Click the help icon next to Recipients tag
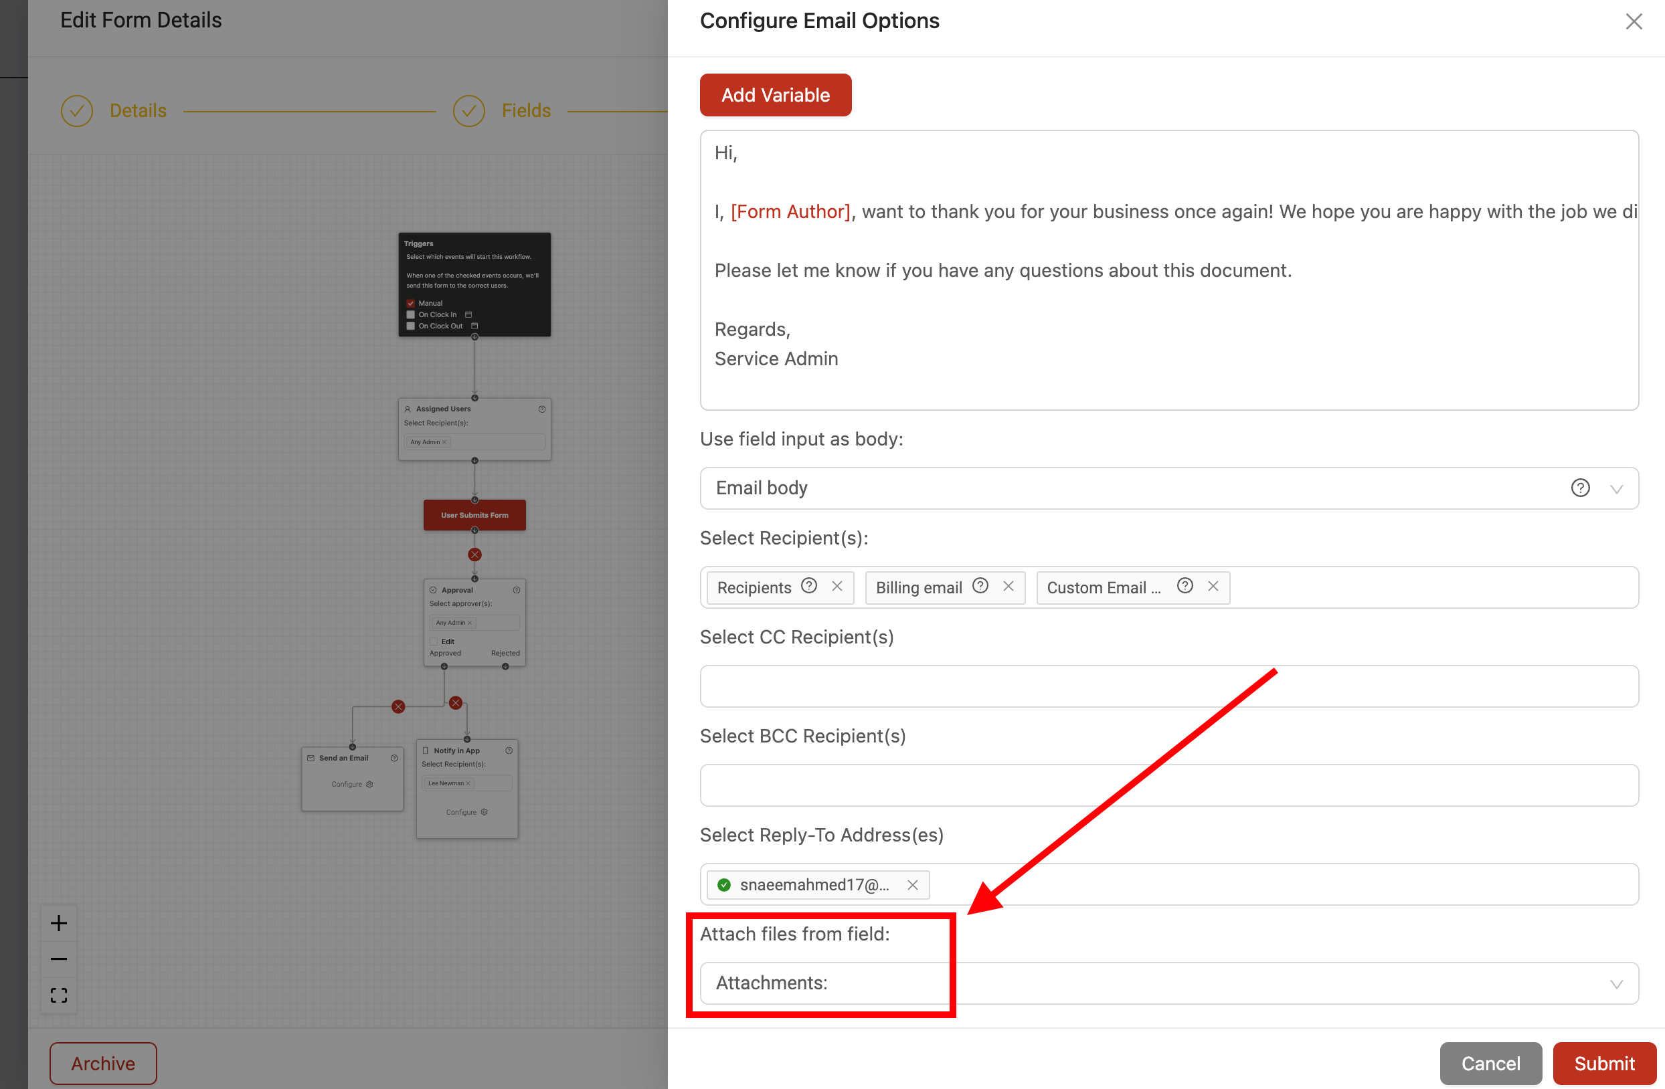1665x1089 pixels. [x=808, y=586]
